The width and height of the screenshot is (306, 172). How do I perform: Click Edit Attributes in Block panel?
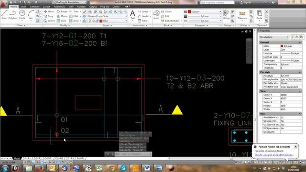click(170, 21)
